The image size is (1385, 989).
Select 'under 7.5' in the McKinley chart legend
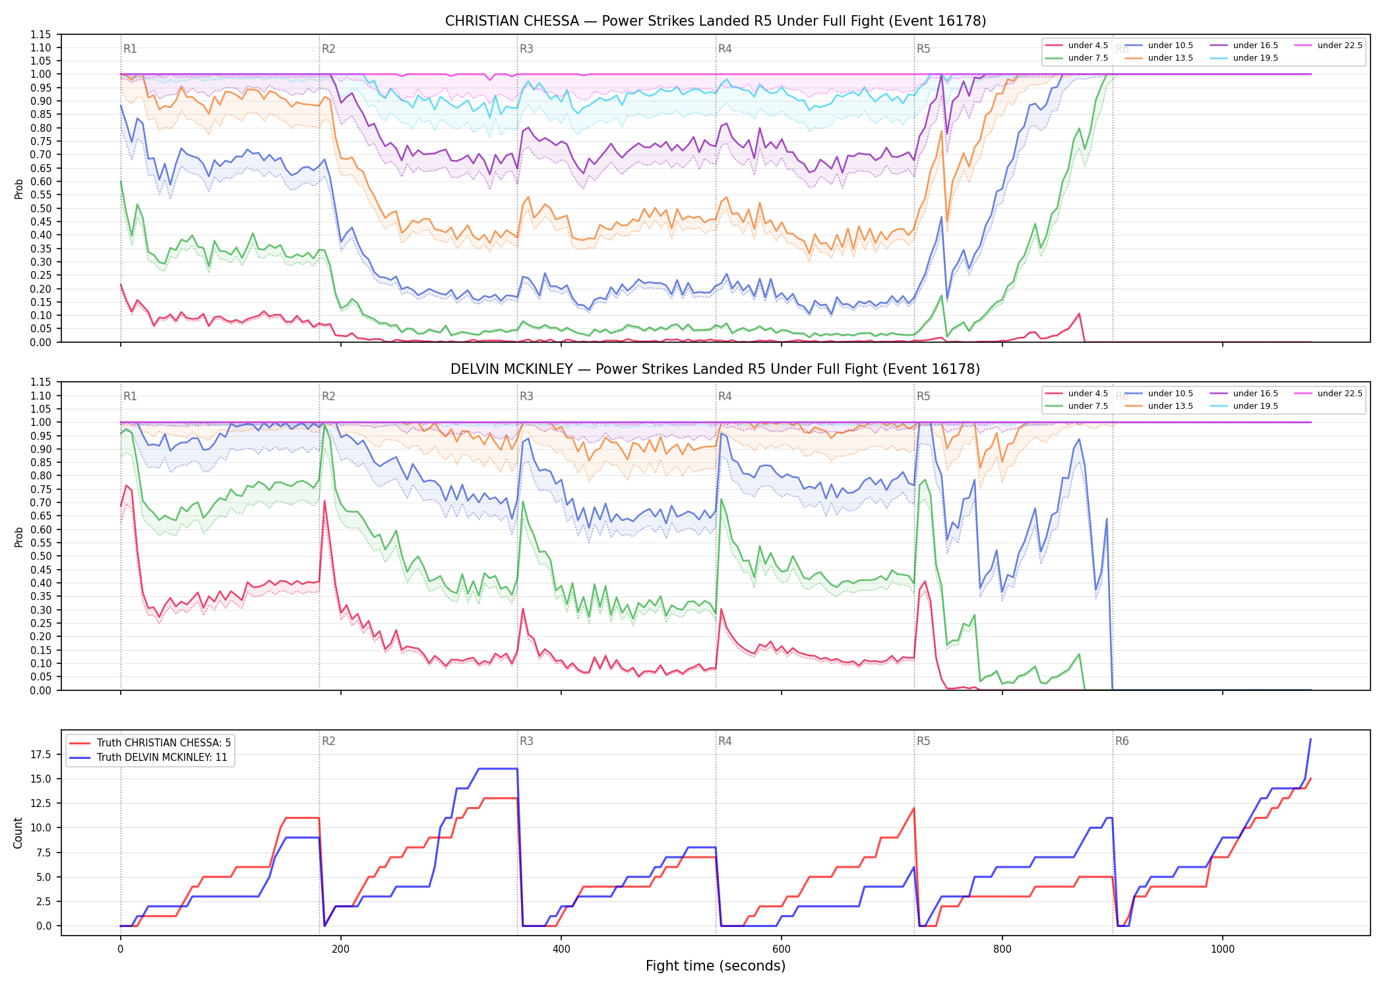pos(1076,406)
